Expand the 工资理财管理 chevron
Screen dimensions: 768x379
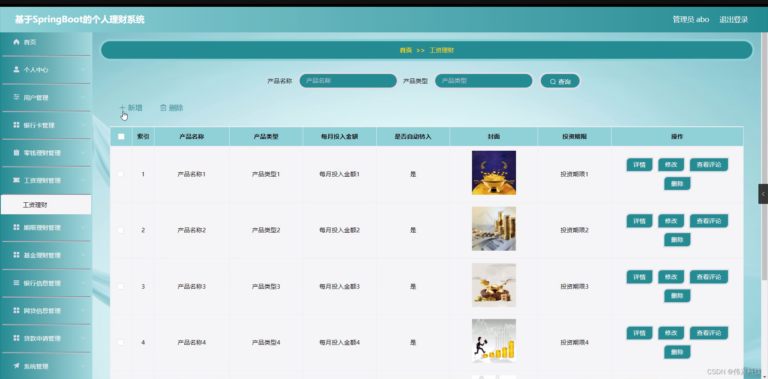84,180
